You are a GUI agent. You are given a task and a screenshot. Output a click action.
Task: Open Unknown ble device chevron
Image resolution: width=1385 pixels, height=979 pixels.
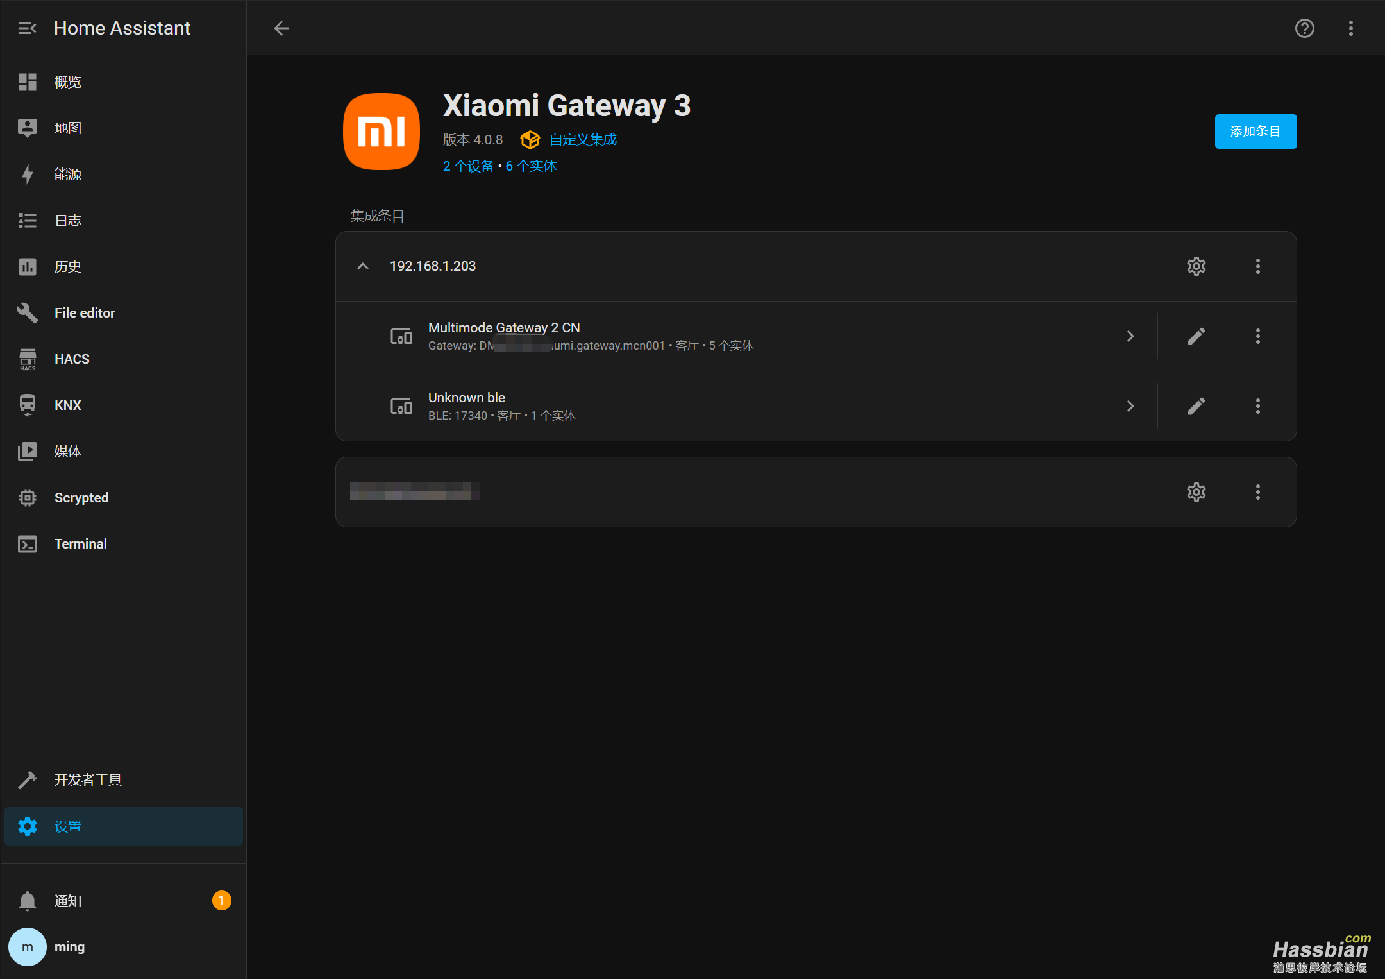[1130, 406]
